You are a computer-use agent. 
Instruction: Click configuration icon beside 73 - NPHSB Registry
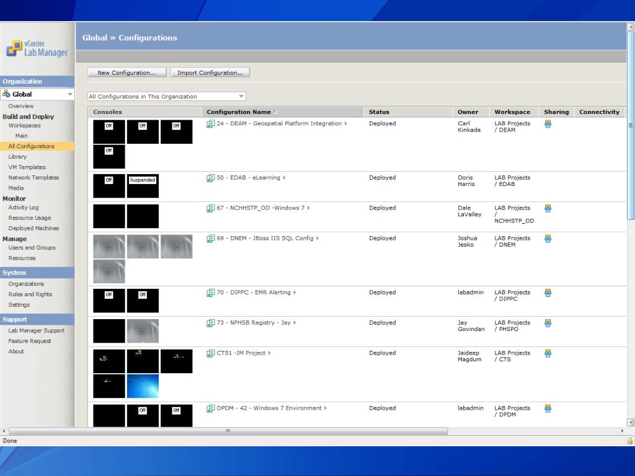pos(211,323)
